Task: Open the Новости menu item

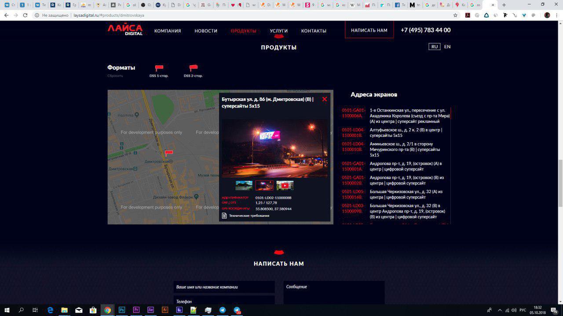Action: [x=206, y=31]
